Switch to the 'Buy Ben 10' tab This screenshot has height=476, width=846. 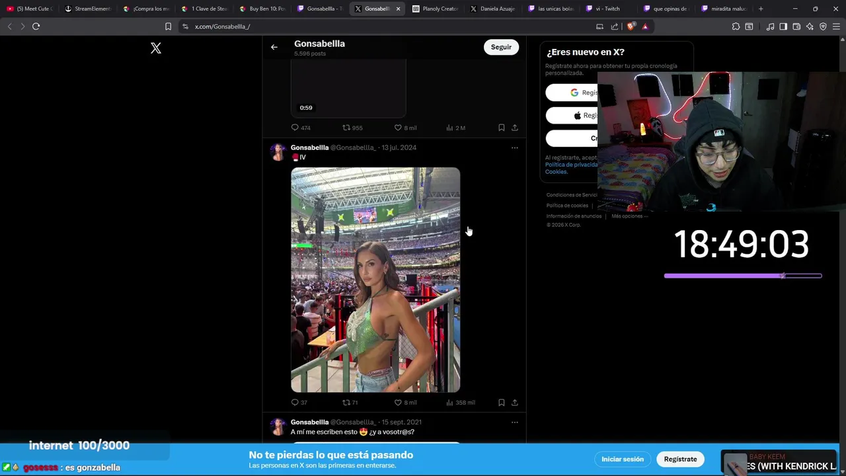pos(262,9)
